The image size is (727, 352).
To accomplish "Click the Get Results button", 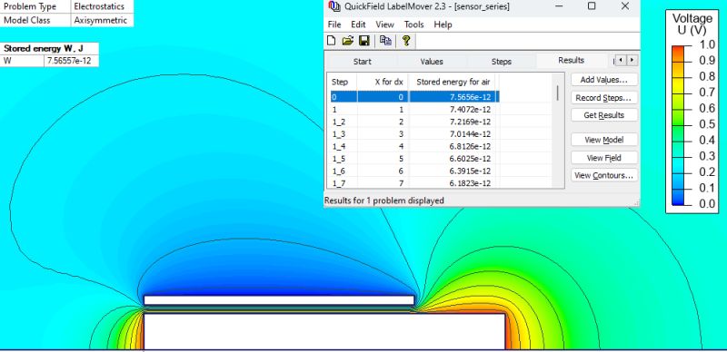I will [604, 115].
